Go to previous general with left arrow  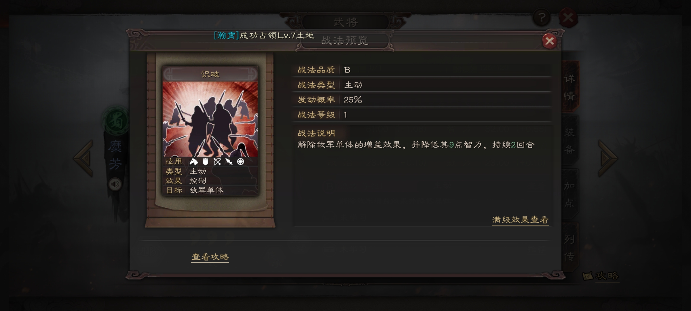pyautogui.click(x=84, y=158)
